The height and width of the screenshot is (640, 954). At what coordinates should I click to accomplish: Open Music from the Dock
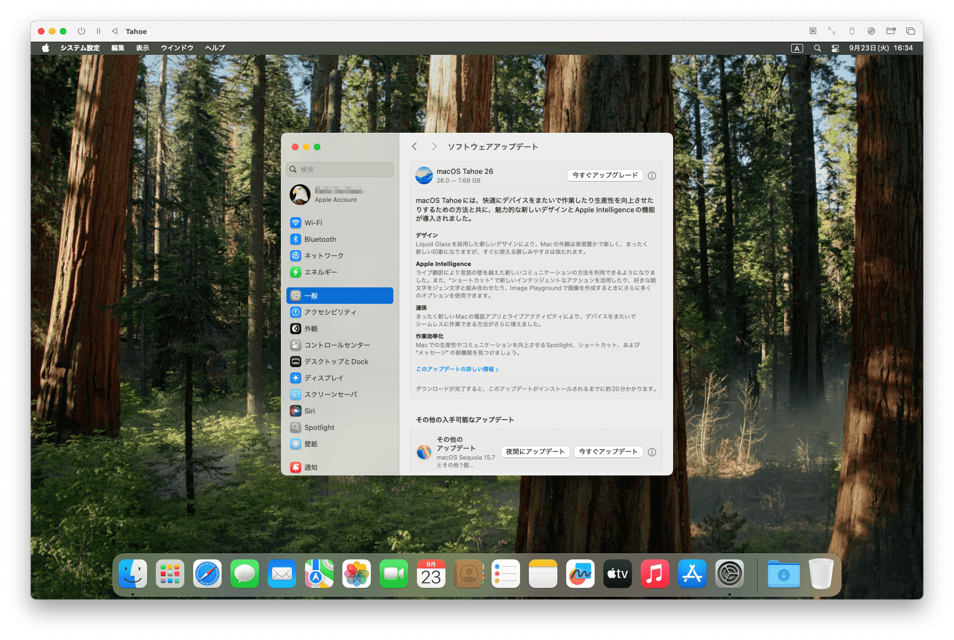coord(655,574)
